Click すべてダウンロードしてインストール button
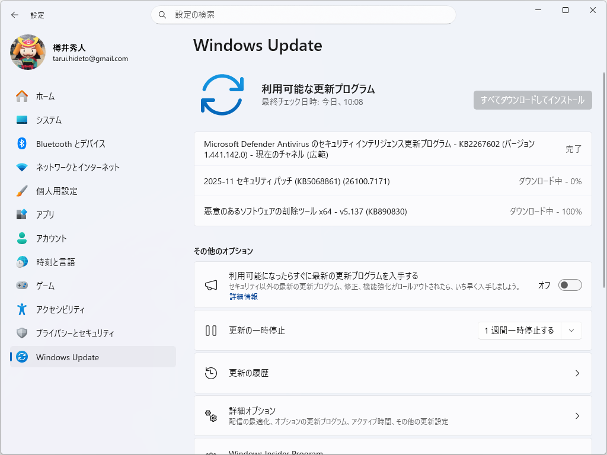Viewport: 607px width, 455px height. click(x=532, y=100)
